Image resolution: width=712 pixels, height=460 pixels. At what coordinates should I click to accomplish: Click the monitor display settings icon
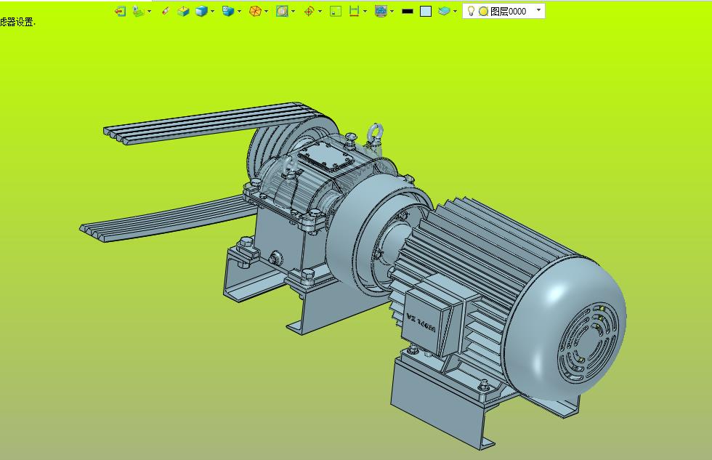(381, 11)
